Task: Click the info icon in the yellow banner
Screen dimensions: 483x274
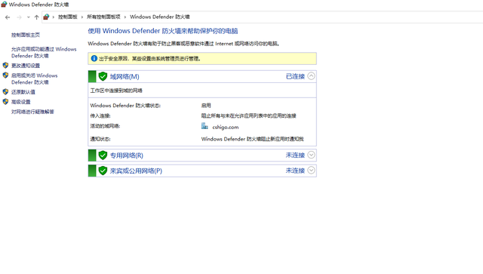Action: (94, 58)
